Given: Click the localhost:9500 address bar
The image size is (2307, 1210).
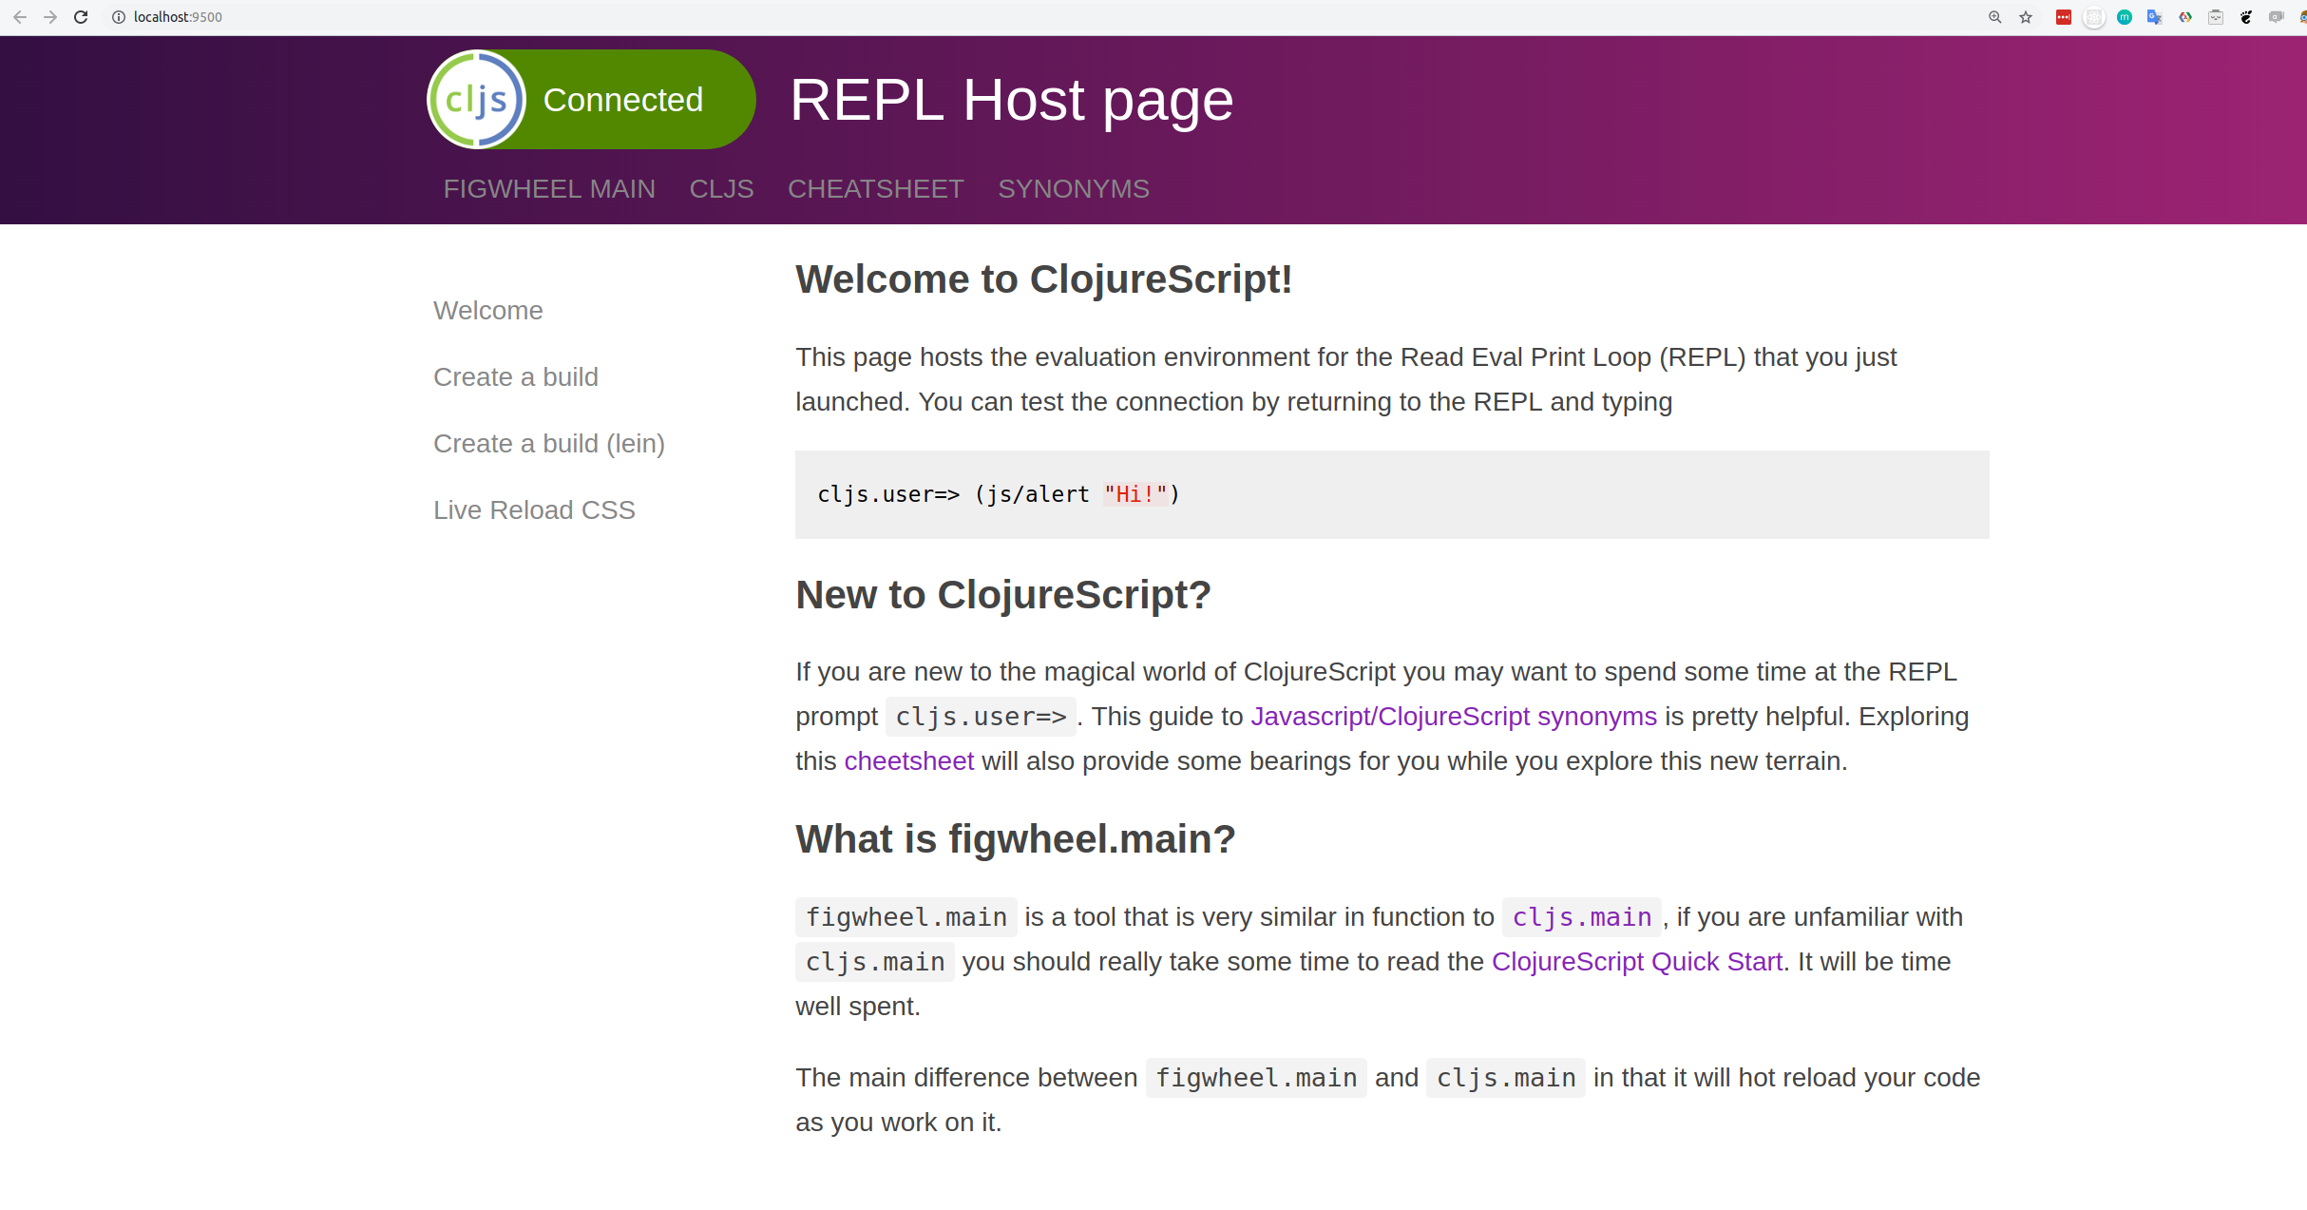Looking at the screenshot, I should 177,15.
